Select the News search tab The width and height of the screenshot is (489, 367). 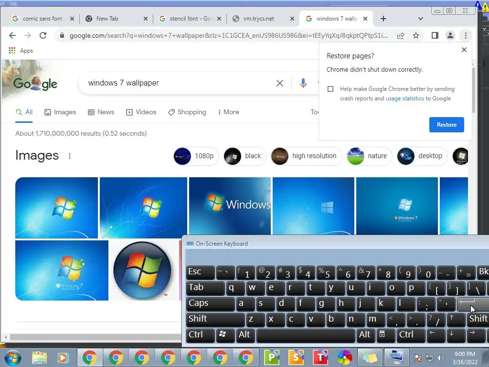tap(101, 112)
